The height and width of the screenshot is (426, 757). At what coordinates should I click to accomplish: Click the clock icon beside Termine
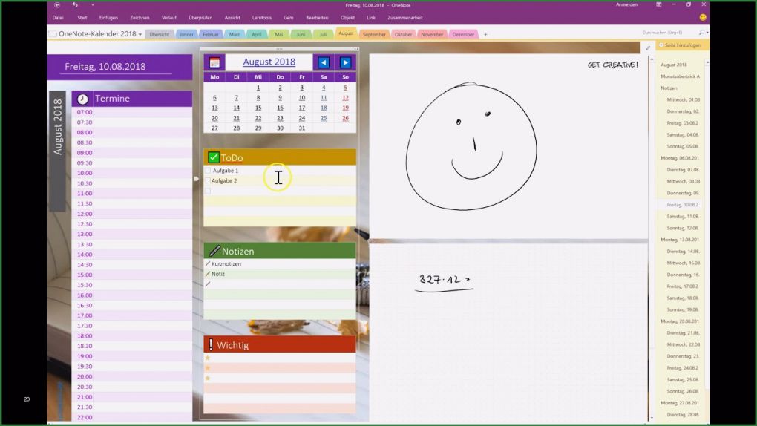click(82, 99)
